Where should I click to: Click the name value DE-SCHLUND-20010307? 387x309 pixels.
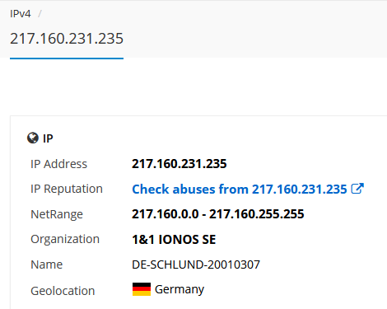point(196,265)
